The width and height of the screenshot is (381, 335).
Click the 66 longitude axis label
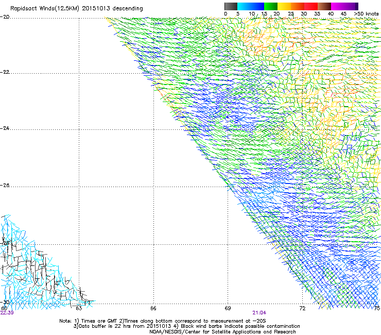pyautogui.click(x=153, y=308)
